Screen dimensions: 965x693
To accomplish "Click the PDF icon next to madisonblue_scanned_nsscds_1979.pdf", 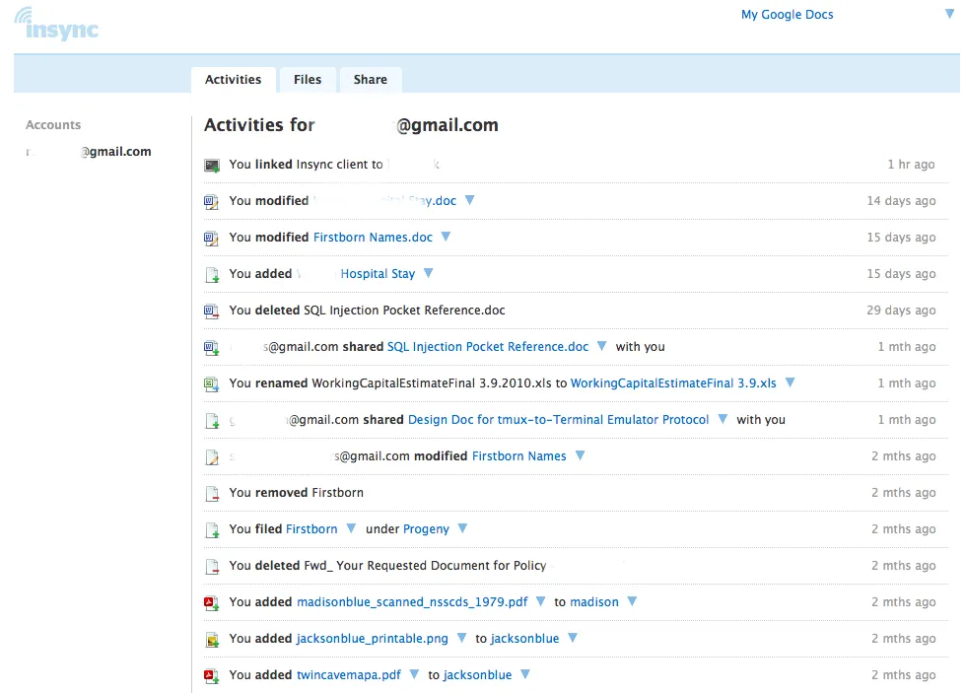I will tap(211, 601).
